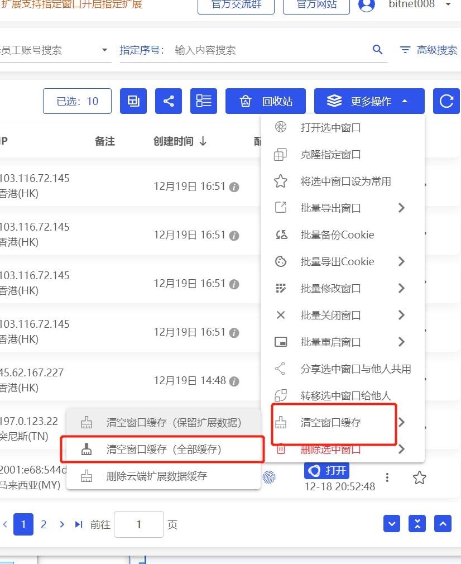The height and width of the screenshot is (564, 461).
Task: Expand 删除选中窗口 submenu
Action: click(x=401, y=449)
